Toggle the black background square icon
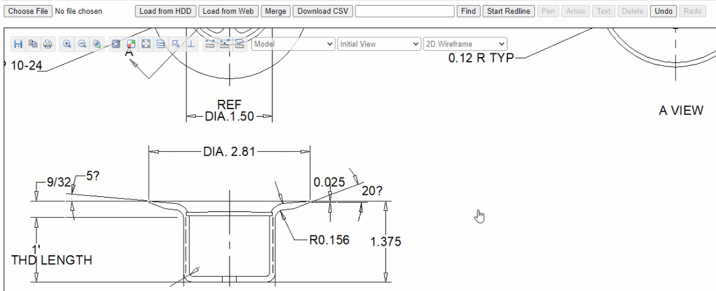716x291 pixels. pyautogui.click(x=116, y=44)
